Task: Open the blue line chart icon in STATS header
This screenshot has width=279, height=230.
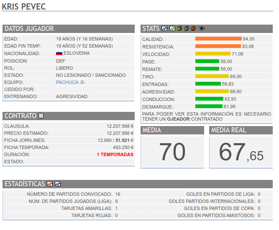Action: coord(164,29)
